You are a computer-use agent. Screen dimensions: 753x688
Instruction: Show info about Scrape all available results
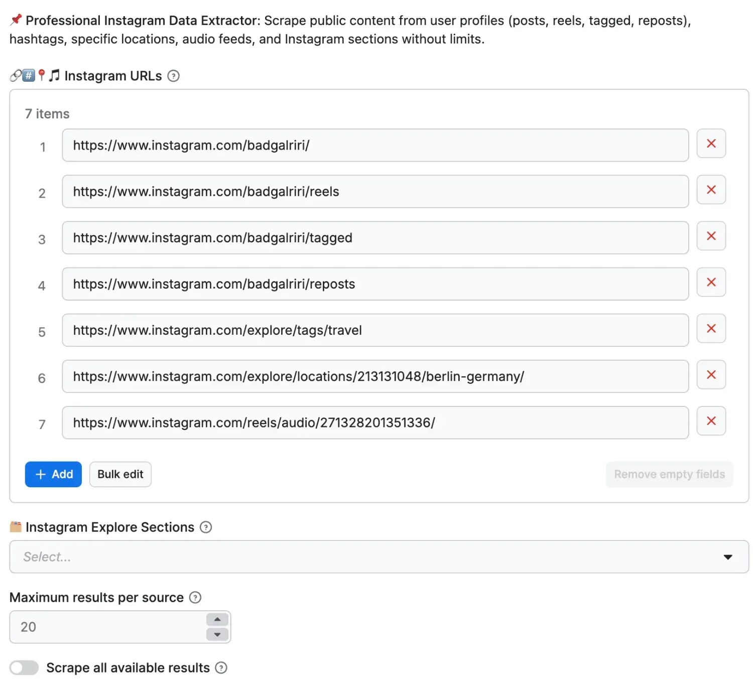coord(221,668)
